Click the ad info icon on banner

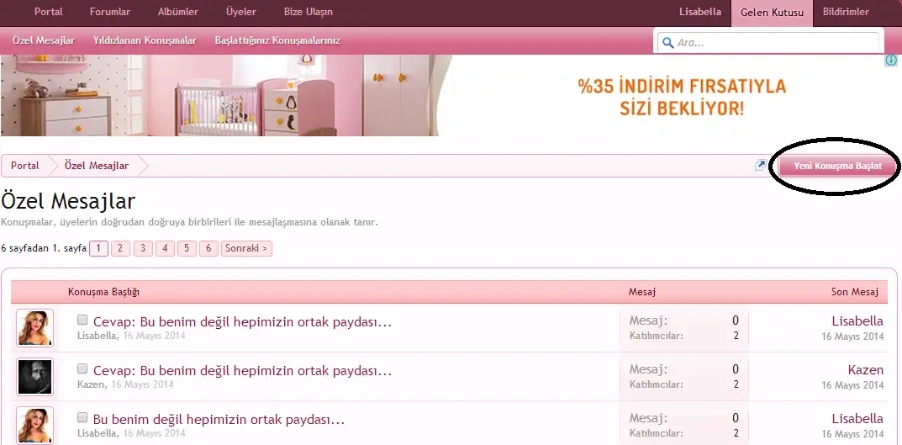pos(892,61)
